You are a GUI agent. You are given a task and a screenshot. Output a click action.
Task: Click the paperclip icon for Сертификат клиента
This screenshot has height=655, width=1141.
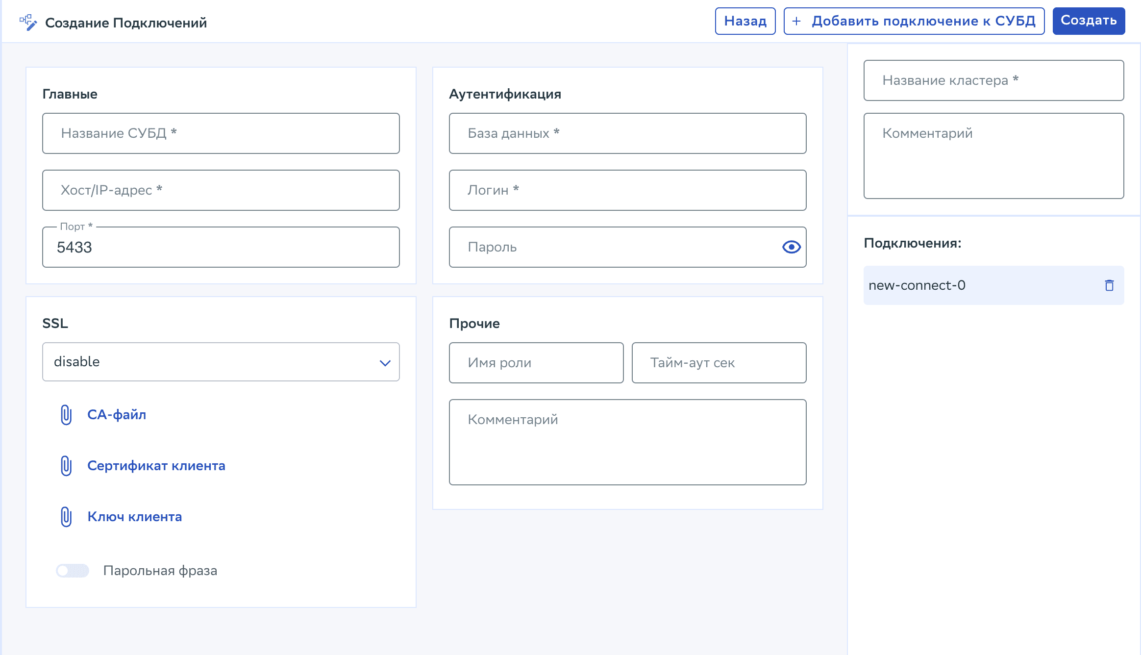[x=65, y=466]
